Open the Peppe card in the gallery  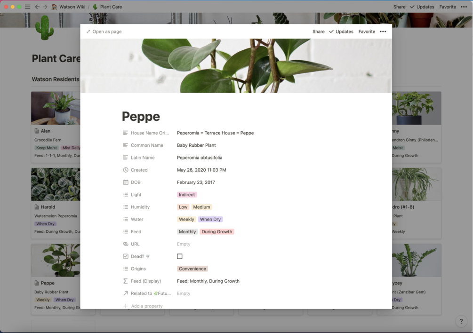[x=56, y=279]
